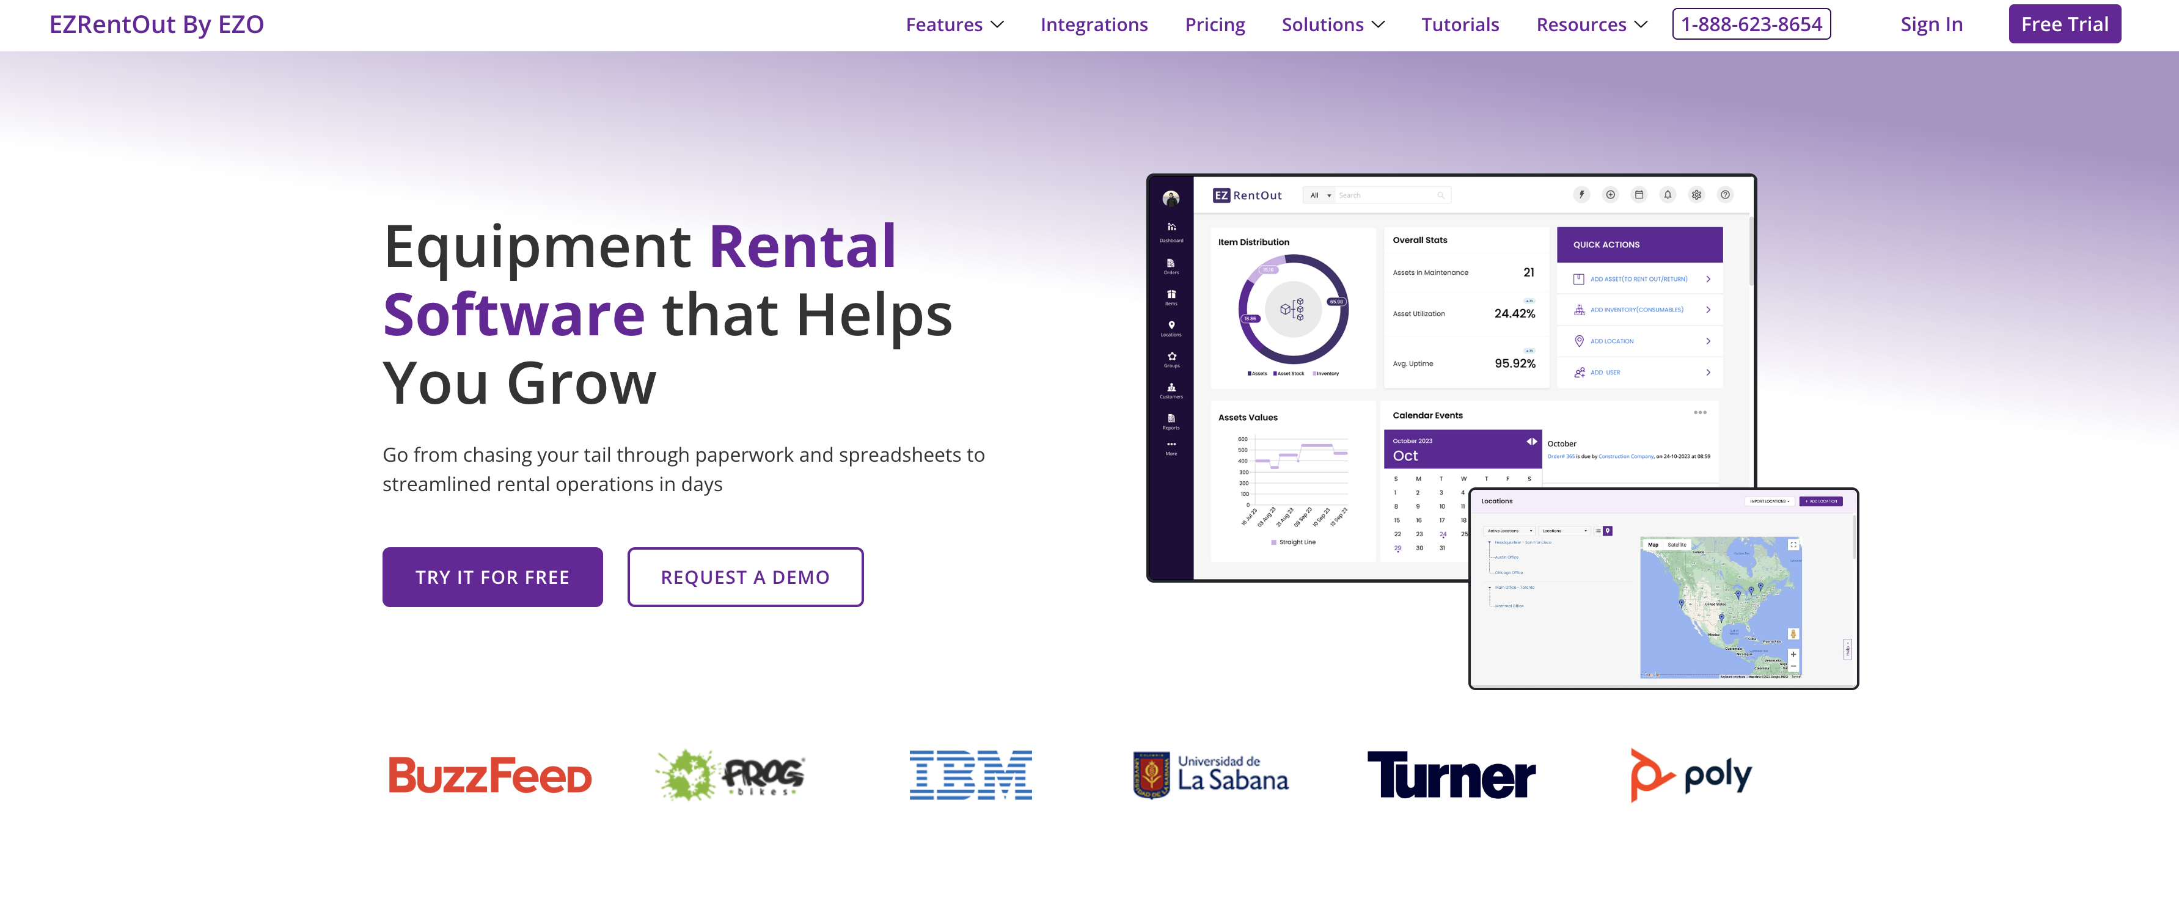Screen dimensions: 2179x921
Task: Click the IBM logo
Action: 970,774
